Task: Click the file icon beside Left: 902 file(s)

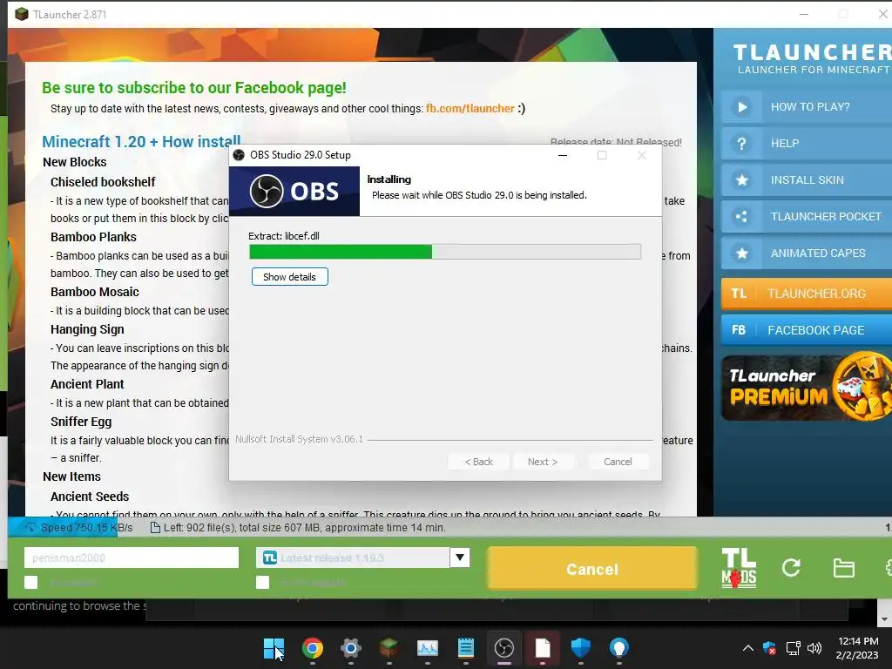Action: tap(155, 528)
